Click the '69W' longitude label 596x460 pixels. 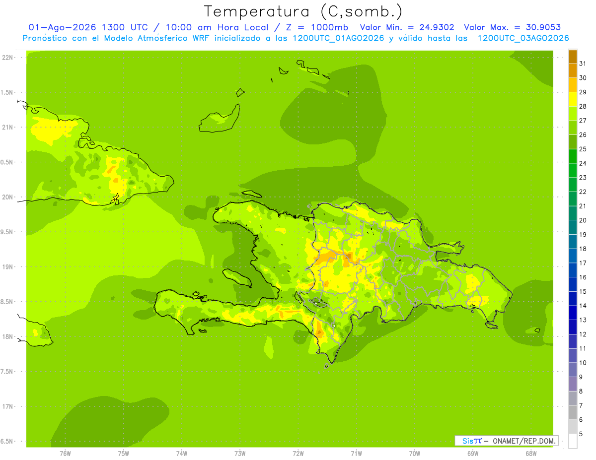(x=473, y=454)
